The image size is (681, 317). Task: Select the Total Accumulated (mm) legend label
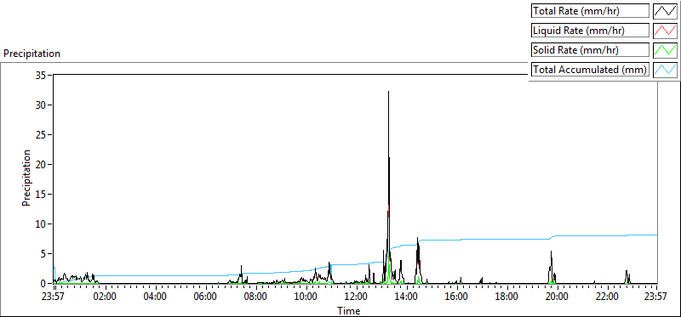point(590,69)
